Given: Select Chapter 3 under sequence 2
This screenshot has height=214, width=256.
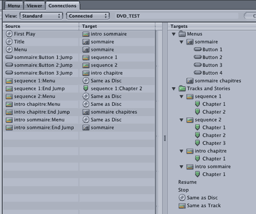Looking at the screenshot, I should pos(214,143).
